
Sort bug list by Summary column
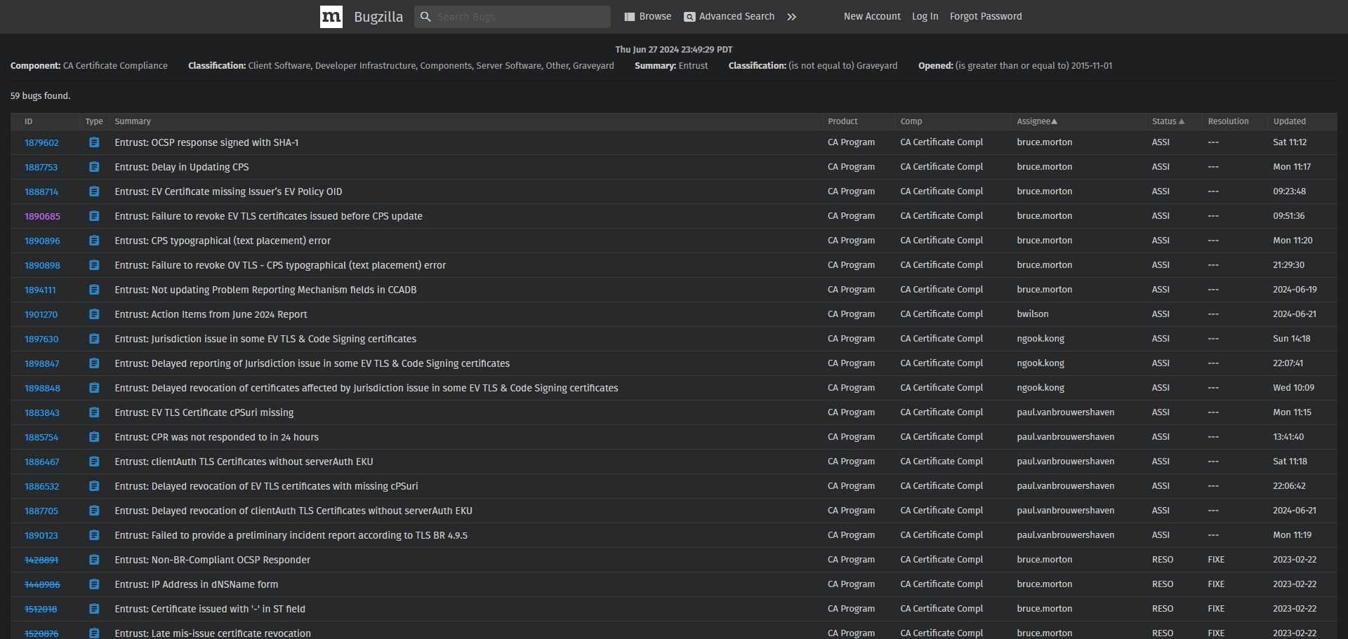click(133, 122)
